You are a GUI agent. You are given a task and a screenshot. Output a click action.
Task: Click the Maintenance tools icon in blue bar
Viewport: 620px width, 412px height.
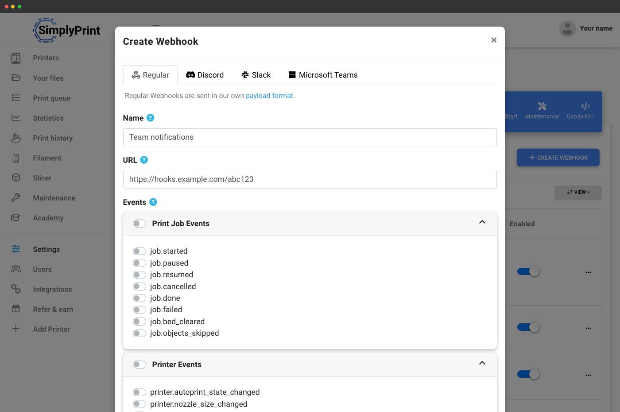542,106
